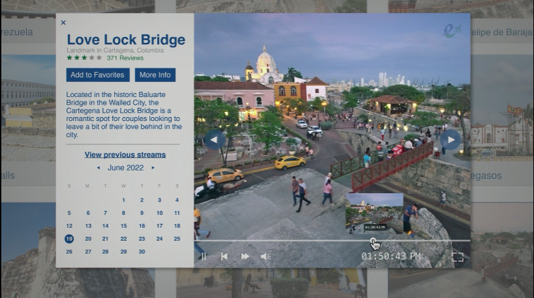This screenshot has width=534, height=298.
Task: Show next month after June 2022
Action: [153, 168]
